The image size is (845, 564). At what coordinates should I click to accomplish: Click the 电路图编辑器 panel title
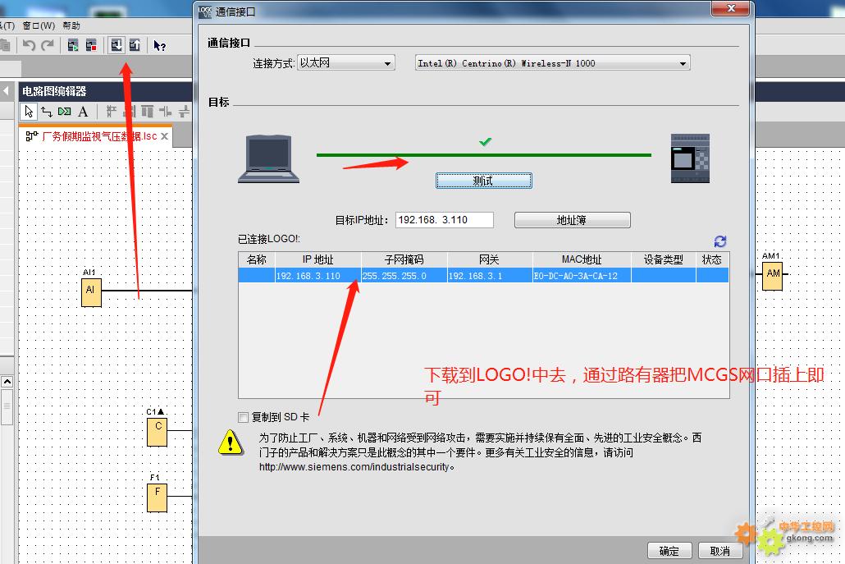54,91
